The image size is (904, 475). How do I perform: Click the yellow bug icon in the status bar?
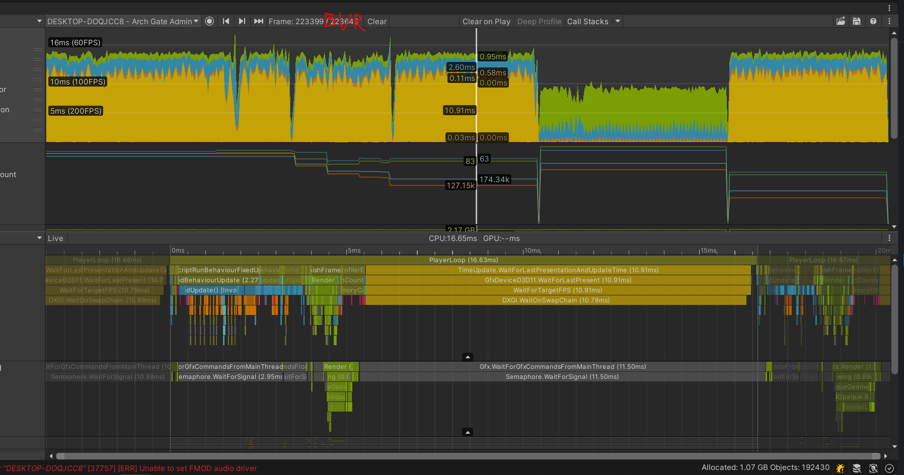[x=840, y=468]
